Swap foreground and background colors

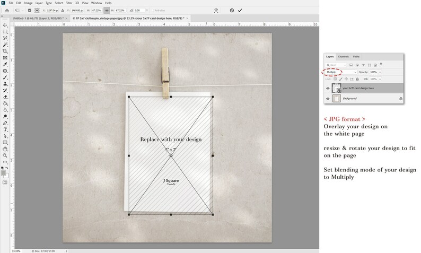[7, 168]
